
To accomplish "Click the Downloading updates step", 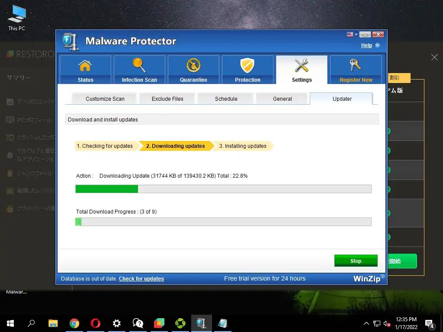I will tap(176, 146).
